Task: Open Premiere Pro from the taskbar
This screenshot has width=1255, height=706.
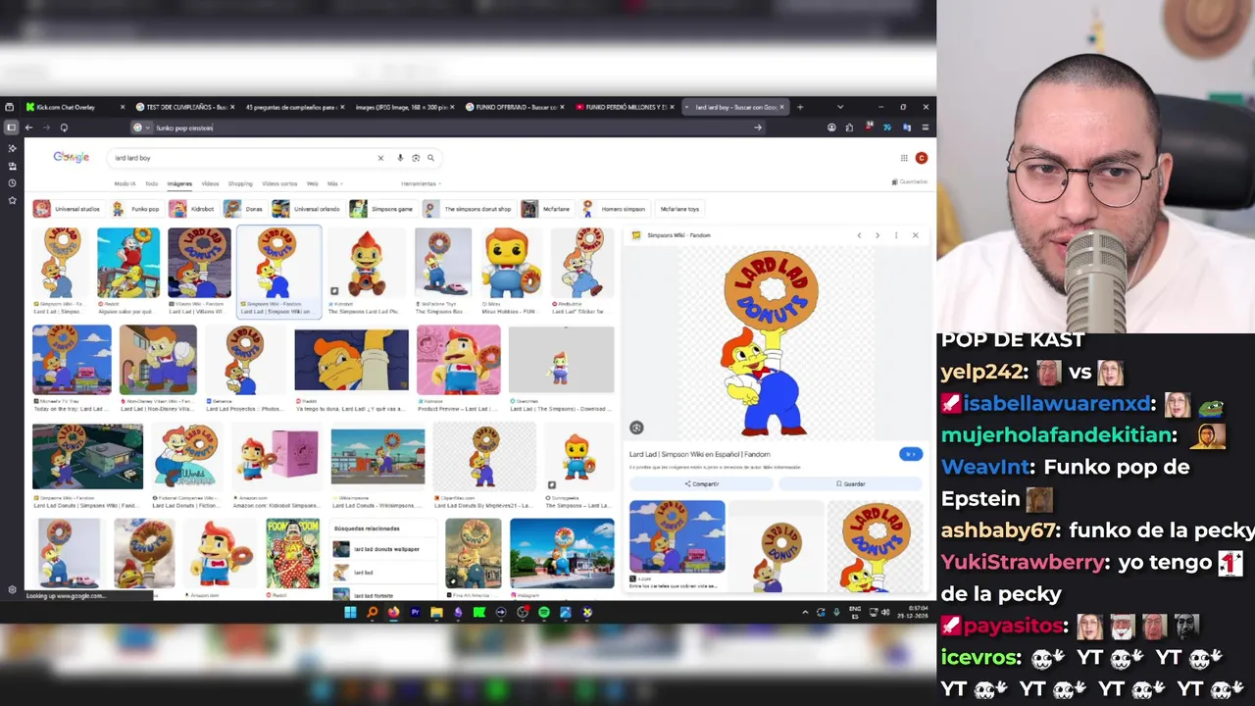Action: 415,612
